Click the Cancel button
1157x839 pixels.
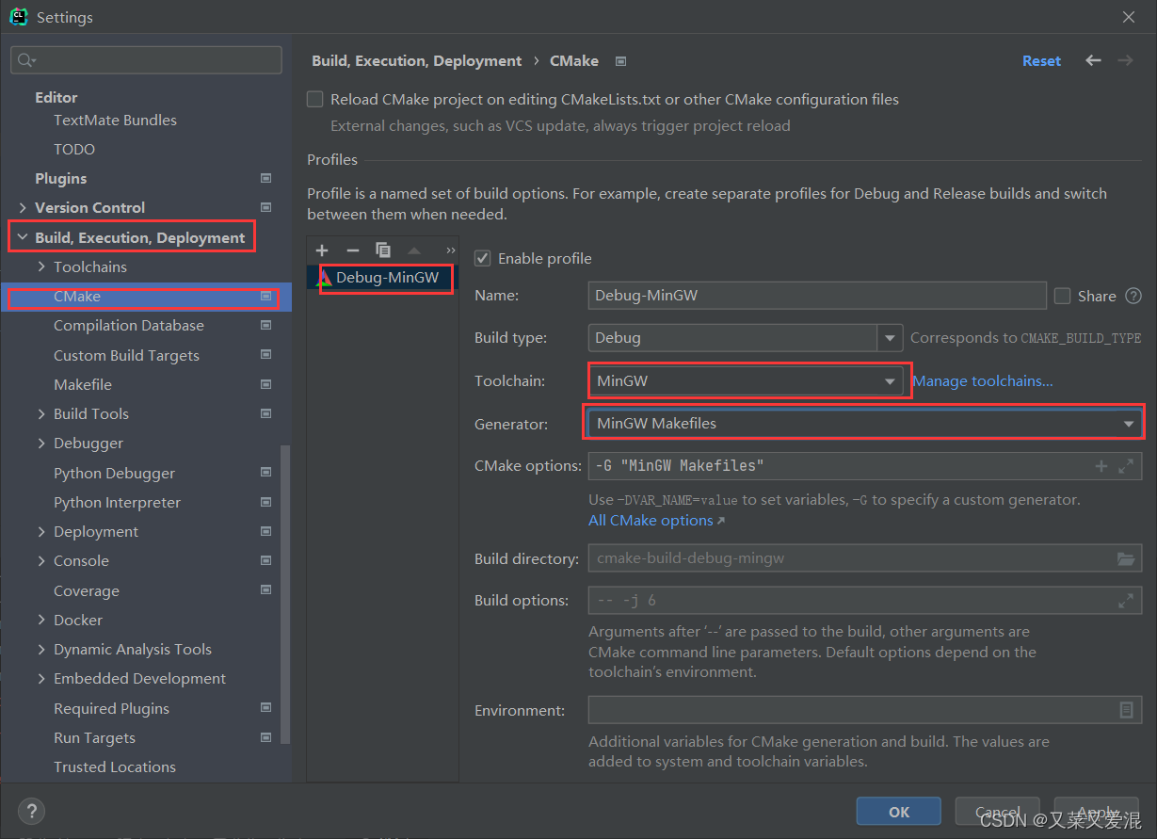[x=998, y=812]
